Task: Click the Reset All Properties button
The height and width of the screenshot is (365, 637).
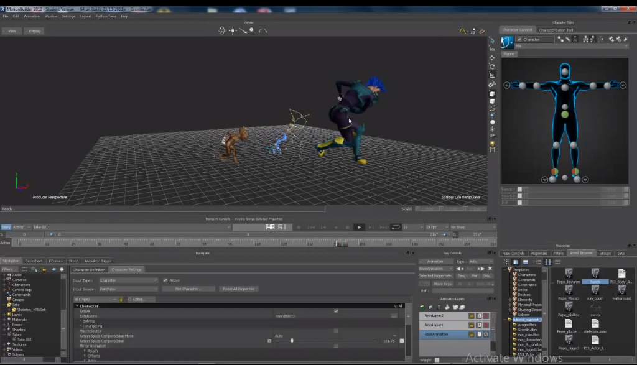Action: (x=238, y=289)
